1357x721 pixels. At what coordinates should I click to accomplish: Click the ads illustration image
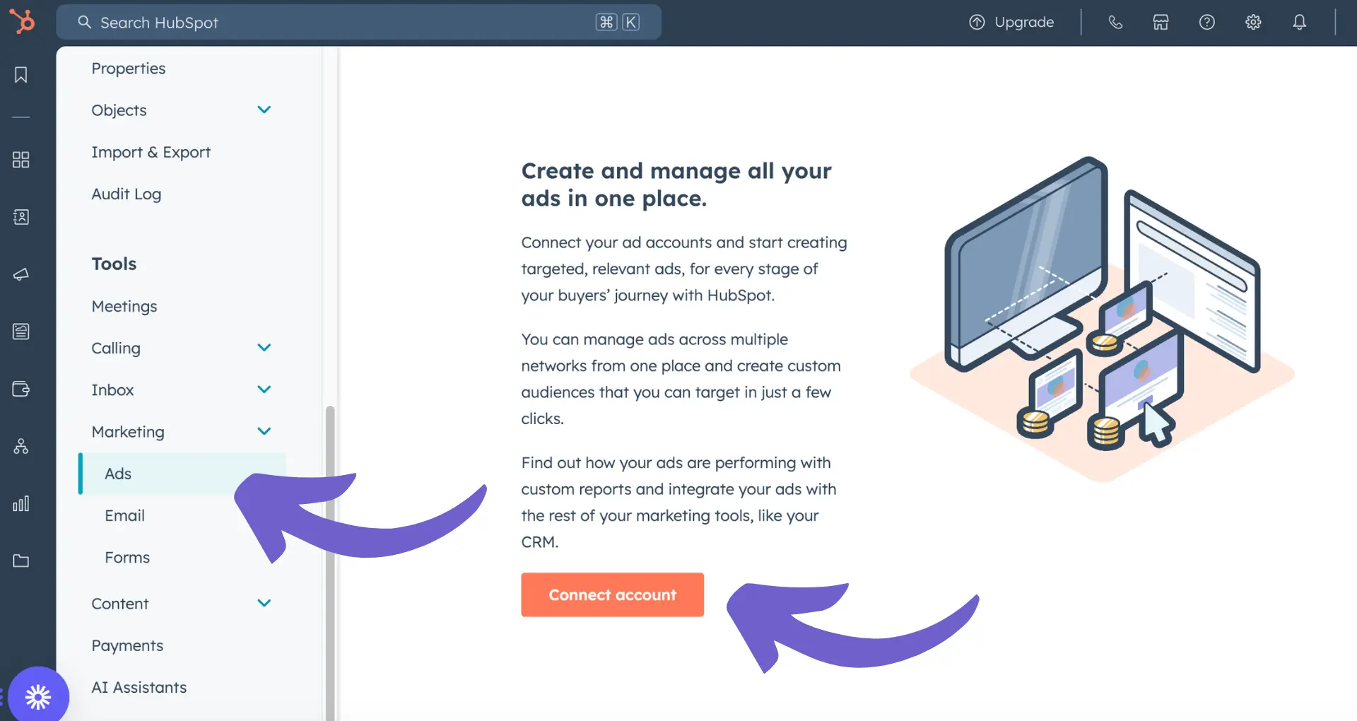[1103, 318]
